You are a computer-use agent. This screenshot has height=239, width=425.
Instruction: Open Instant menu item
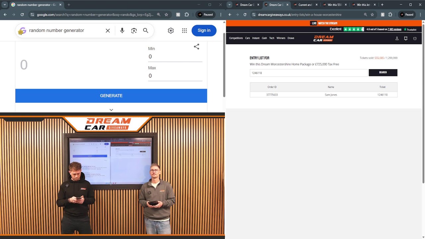[x=256, y=38]
